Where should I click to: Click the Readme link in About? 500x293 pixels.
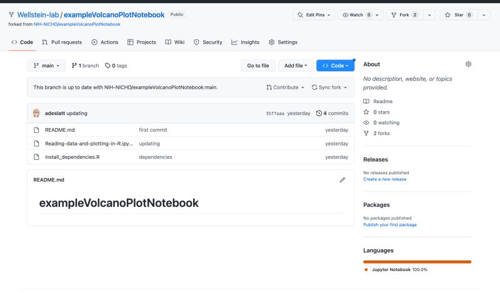pyautogui.click(x=378, y=101)
